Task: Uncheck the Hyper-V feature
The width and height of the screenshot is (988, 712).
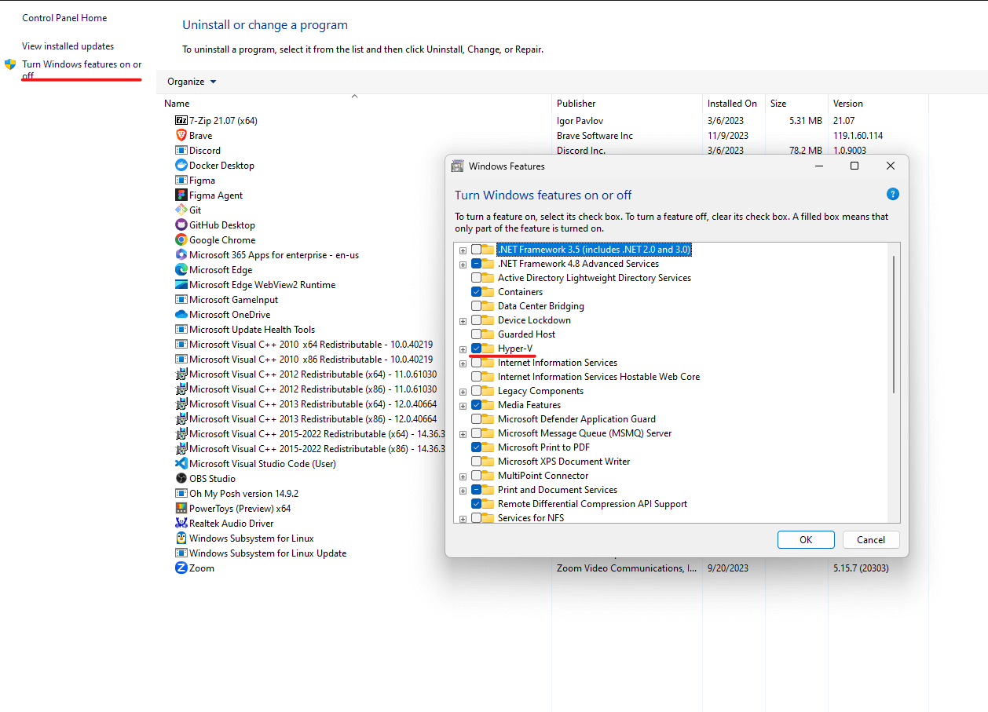Action: coord(480,348)
